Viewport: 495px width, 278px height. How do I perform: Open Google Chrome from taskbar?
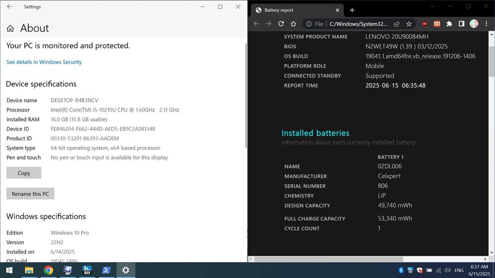coord(49,270)
